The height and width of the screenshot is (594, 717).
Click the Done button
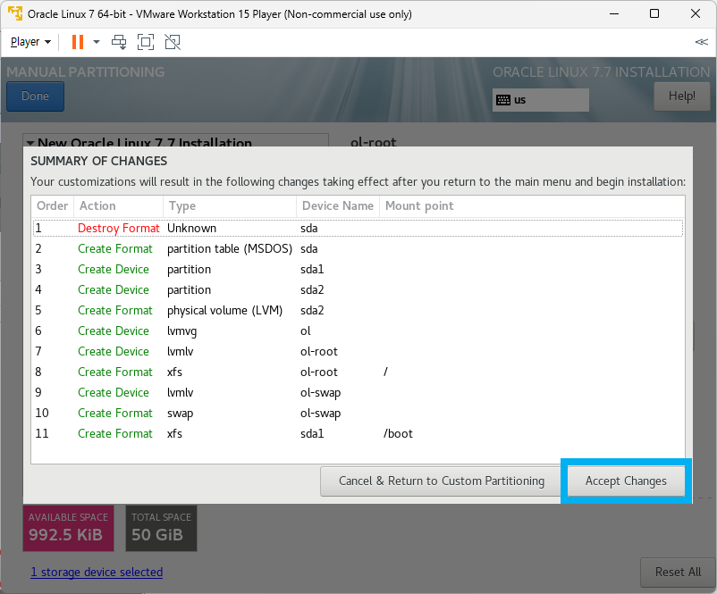tap(35, 96)
